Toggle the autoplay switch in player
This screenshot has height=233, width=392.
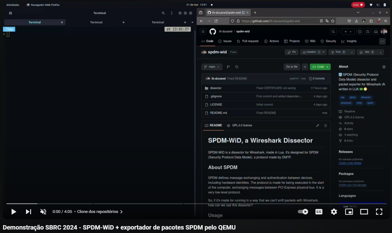[303, 212]
